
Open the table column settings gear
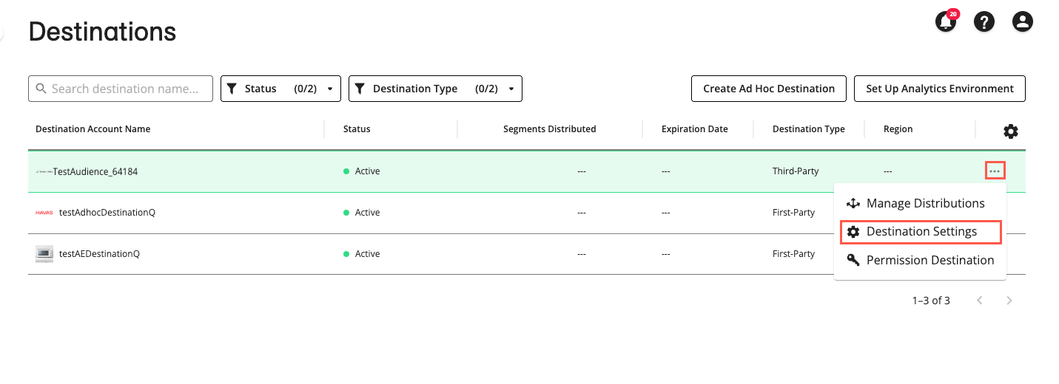pos(1010,131)
